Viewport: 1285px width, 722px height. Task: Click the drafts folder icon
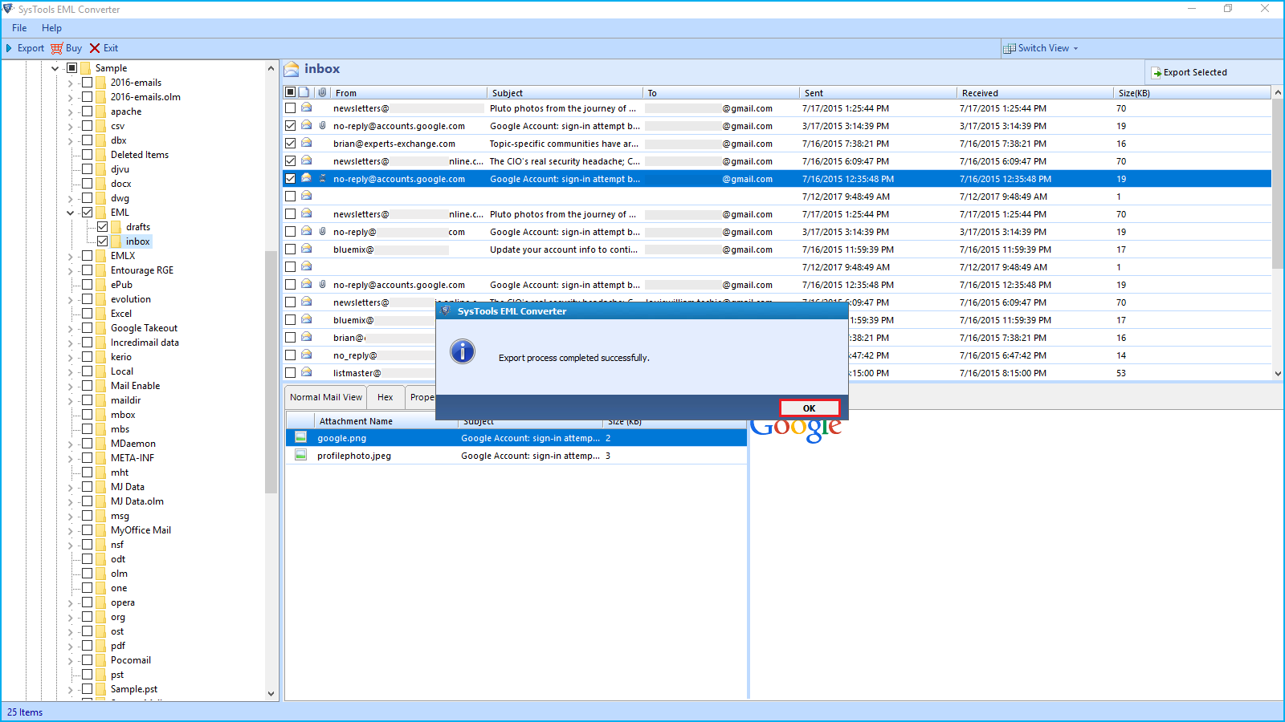point(116,227)
